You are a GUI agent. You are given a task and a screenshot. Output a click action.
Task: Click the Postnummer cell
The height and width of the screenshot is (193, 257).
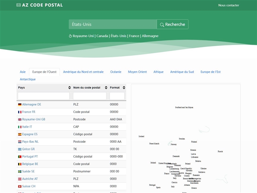pos(82,171)
